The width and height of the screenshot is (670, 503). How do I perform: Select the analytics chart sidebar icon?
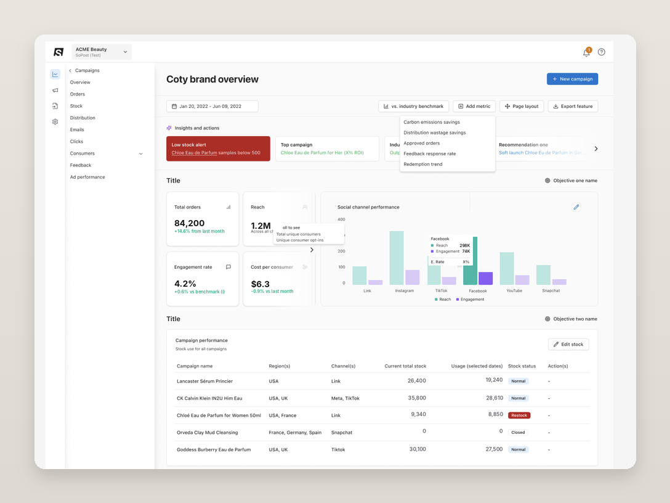coord(55,74)
